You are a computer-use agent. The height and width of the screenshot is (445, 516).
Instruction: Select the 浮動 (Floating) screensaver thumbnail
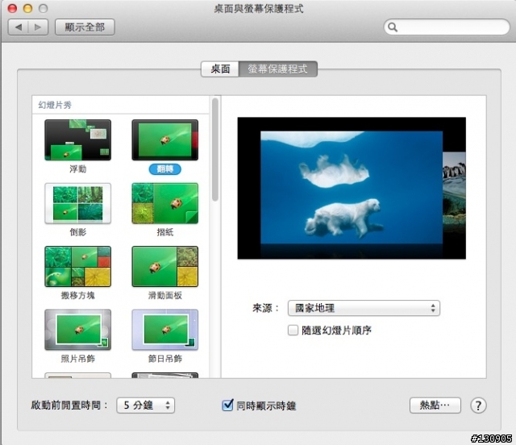pos(77,140)
